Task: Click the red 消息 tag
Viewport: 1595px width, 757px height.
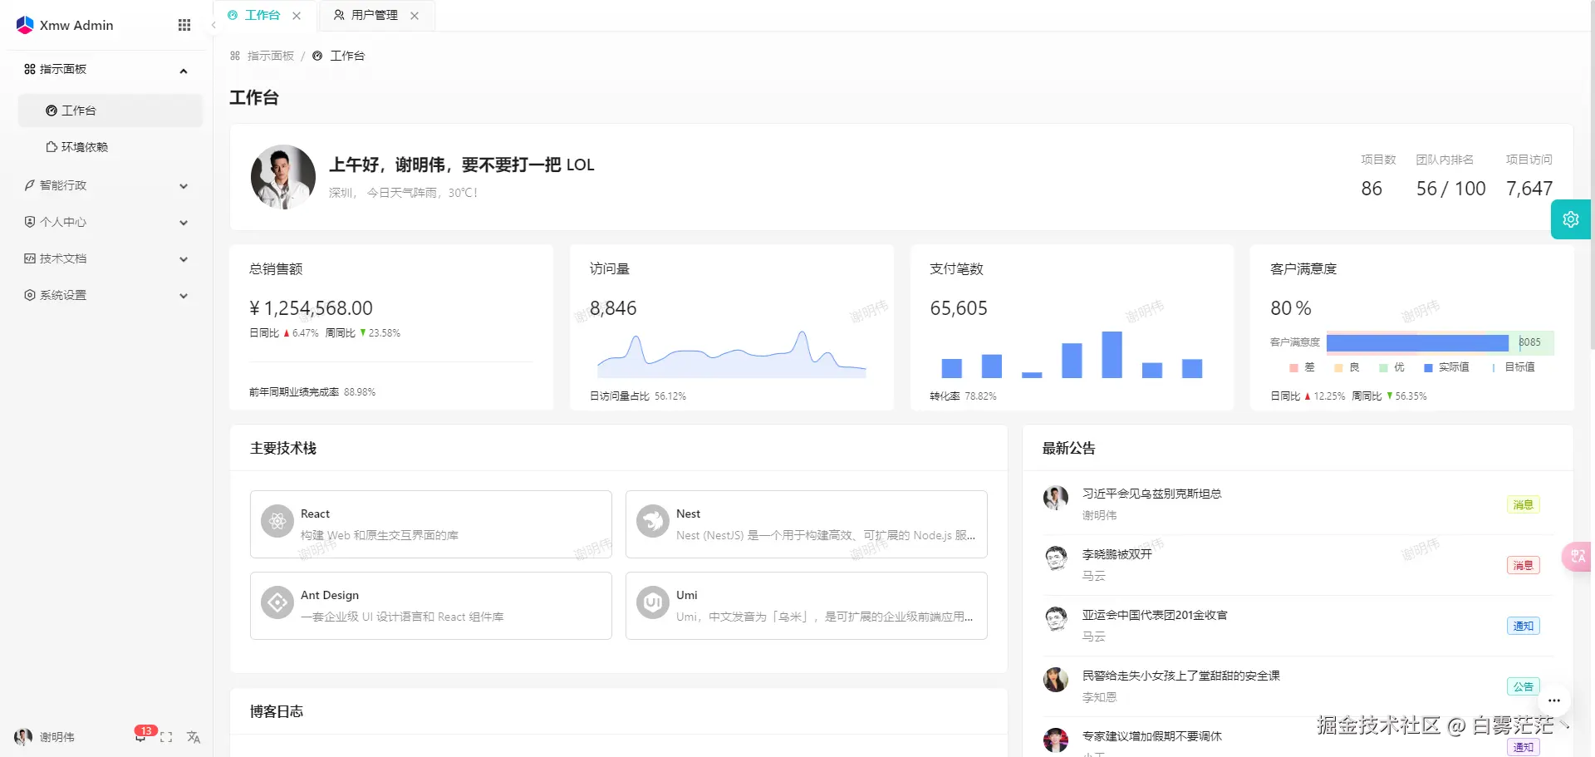Action: [1523, 565]
